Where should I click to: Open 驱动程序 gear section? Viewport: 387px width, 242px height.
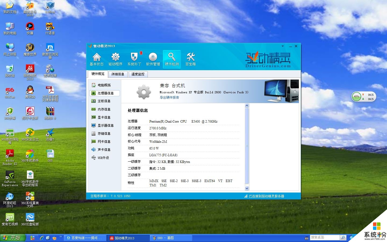(x=115, y=59)
